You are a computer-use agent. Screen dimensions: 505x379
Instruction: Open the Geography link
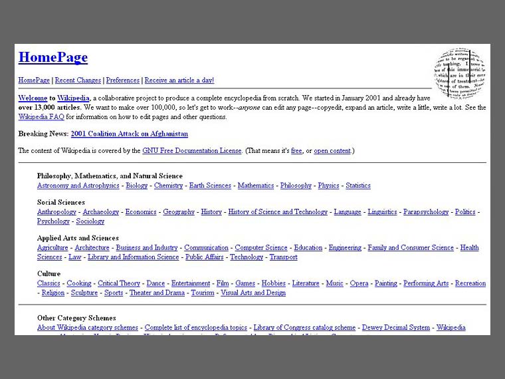click(179, 212)
